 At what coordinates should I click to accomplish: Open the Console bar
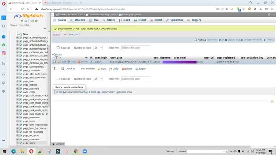[58, 144]
